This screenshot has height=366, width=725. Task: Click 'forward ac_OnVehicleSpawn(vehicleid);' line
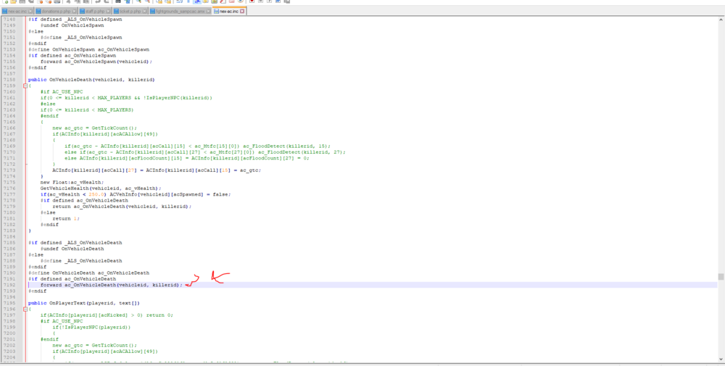coord(96,62)
